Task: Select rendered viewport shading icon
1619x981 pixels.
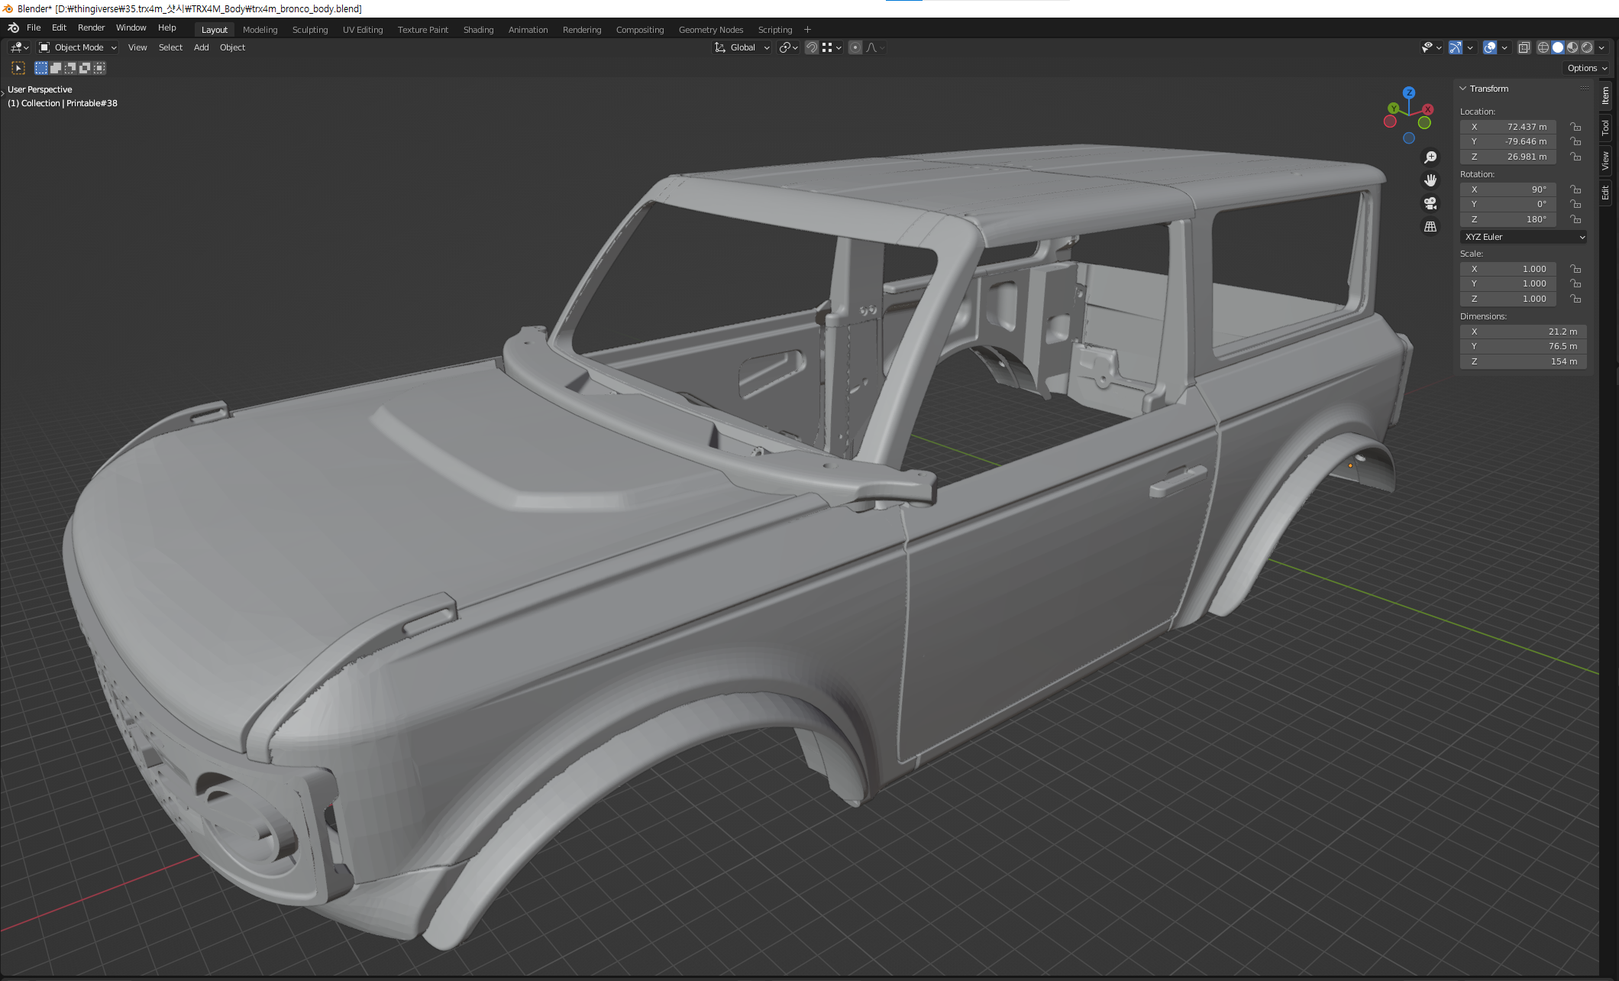Action: coord(1587,47)
